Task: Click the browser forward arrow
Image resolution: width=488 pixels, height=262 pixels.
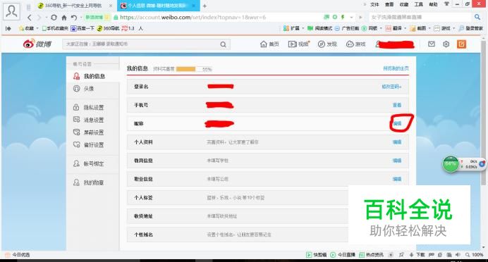Action: tap(39, 18)
